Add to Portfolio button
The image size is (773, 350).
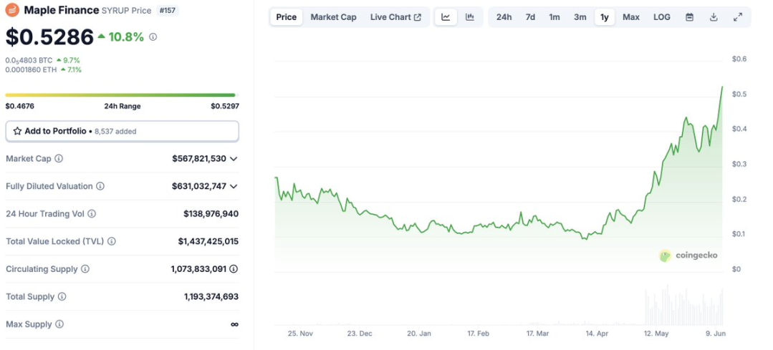[x=122, y=131]
